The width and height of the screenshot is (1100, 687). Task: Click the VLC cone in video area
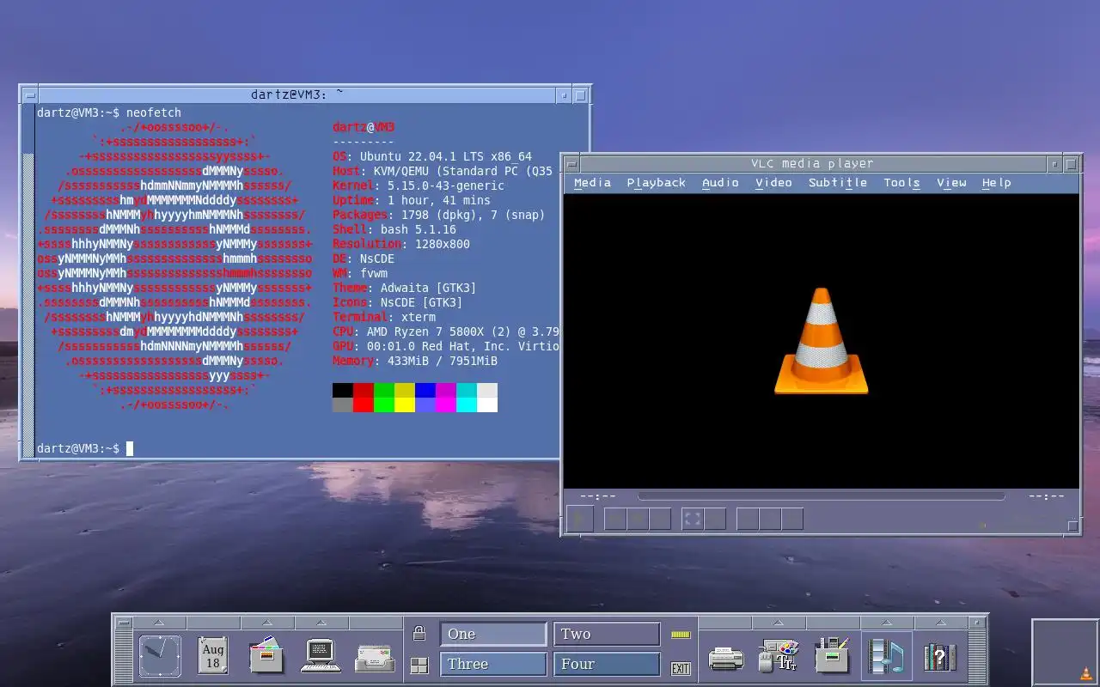point(821,342)
